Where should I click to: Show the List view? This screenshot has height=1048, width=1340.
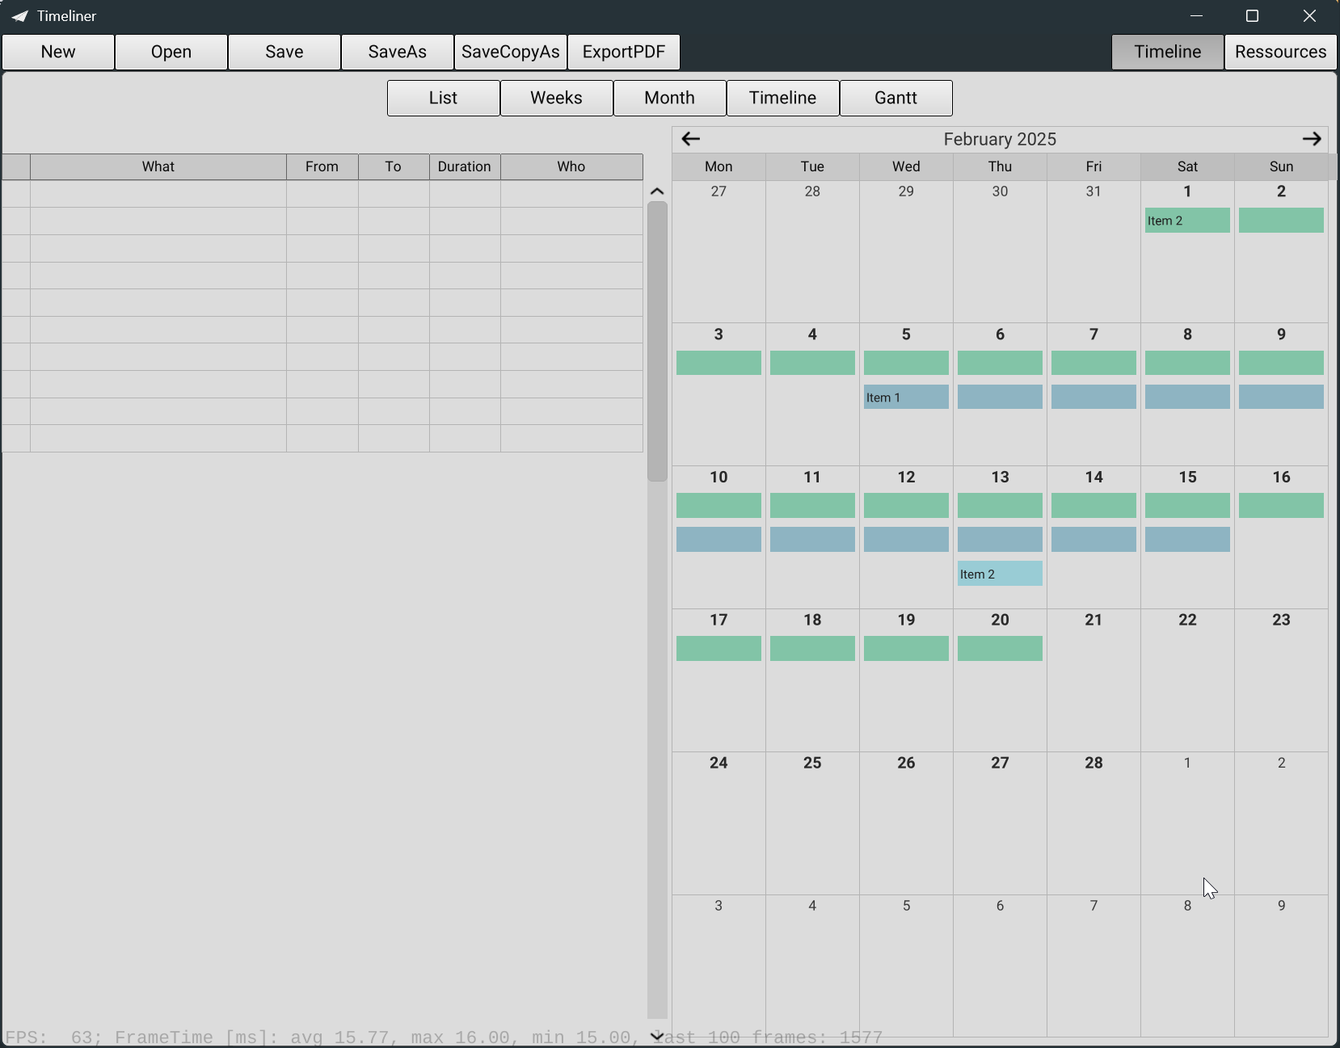coord(443,98)
